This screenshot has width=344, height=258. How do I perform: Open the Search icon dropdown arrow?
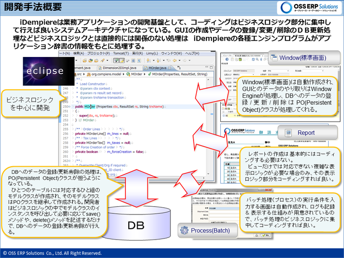tap(107, 61)
